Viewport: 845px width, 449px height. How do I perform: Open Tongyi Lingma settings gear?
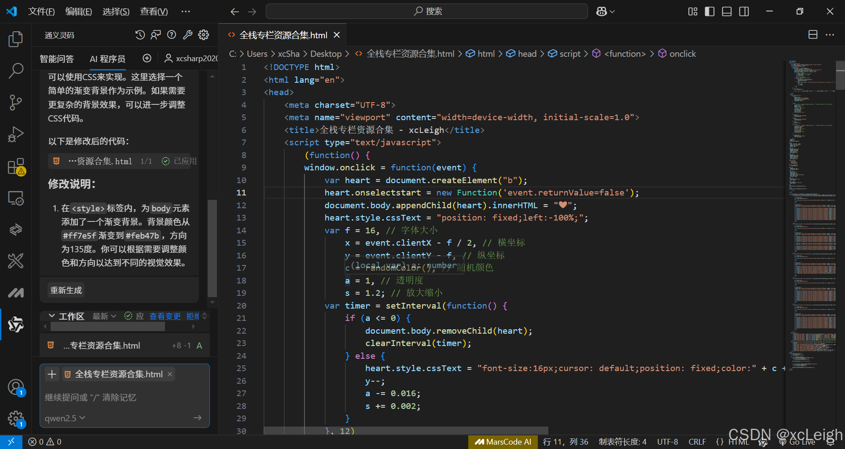click(x=203, y=35)
